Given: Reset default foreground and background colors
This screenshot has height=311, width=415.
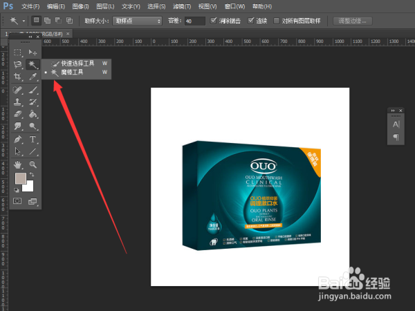Looking at the screenshot, I should (17, 190).
